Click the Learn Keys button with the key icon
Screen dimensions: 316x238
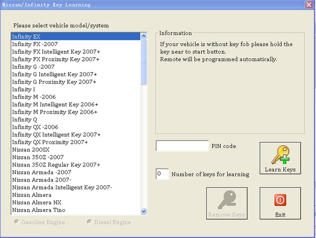pos(280,158)
